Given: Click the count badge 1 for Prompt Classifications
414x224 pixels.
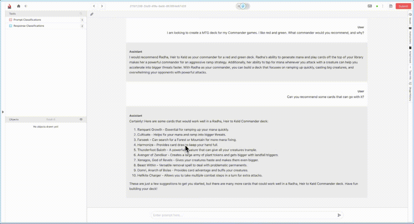Looking at the screenshot, I should [x=82, y=20].
